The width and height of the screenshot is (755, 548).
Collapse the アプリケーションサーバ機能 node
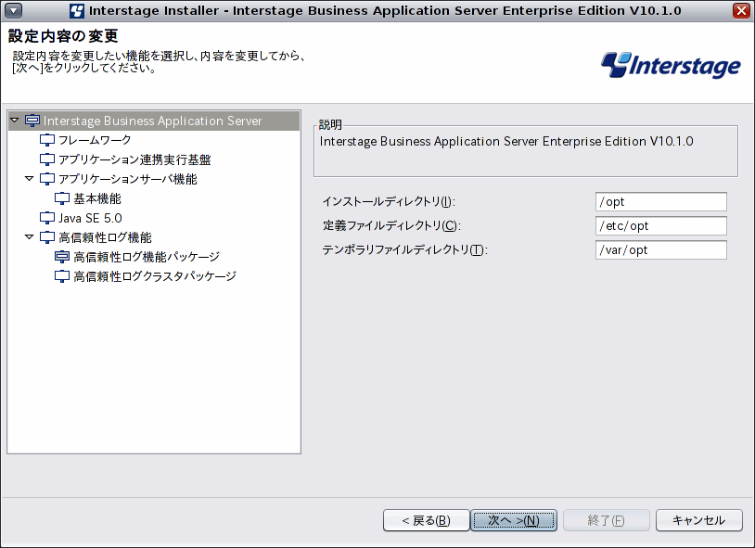point(30,179)
